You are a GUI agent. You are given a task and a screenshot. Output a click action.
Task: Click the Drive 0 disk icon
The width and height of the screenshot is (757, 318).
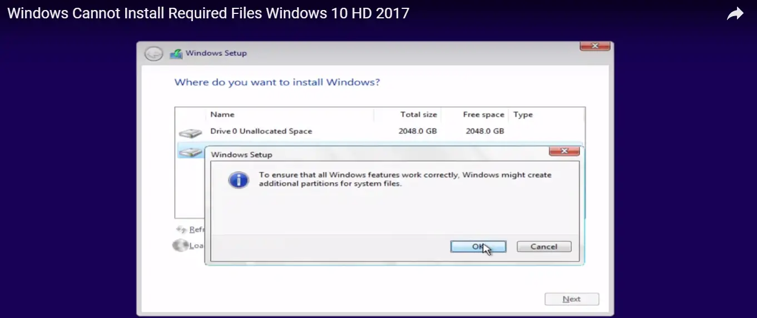tap(190, 133)
